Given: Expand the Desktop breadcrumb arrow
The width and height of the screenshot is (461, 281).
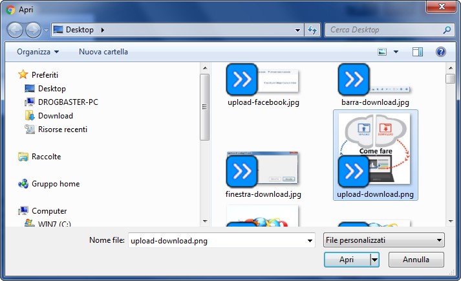Looking at the screenshot, I should pyautogui.click(x=102, y=30).
